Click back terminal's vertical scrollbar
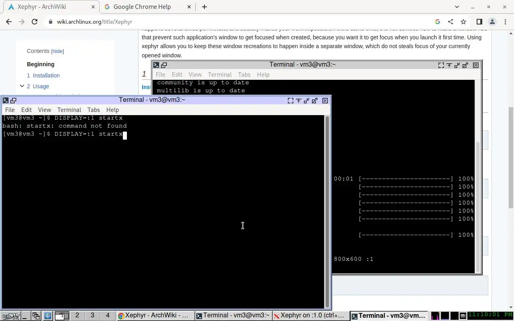The image size is (514, 321). [478, 207]
